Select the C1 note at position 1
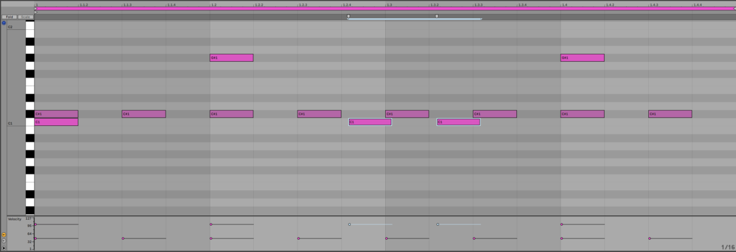The height and width of the screenshot is (252, 736). pos(56,122)
